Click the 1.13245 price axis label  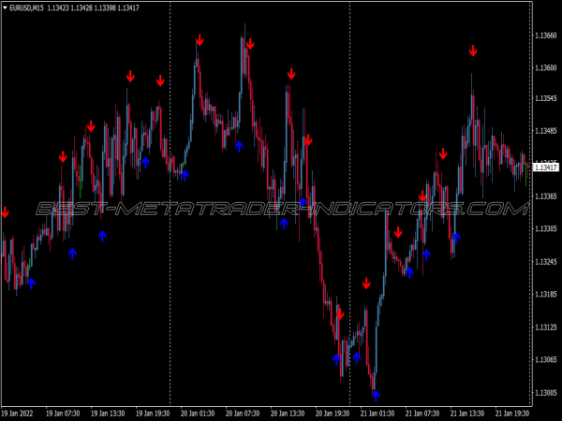click(x=546, y=262)
